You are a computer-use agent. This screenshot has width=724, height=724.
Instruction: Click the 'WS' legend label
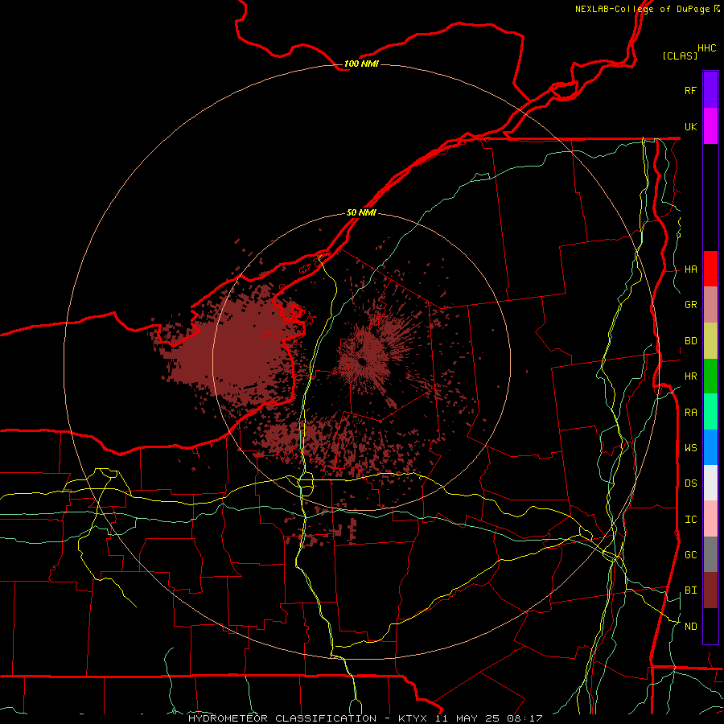tap(690, 447)
